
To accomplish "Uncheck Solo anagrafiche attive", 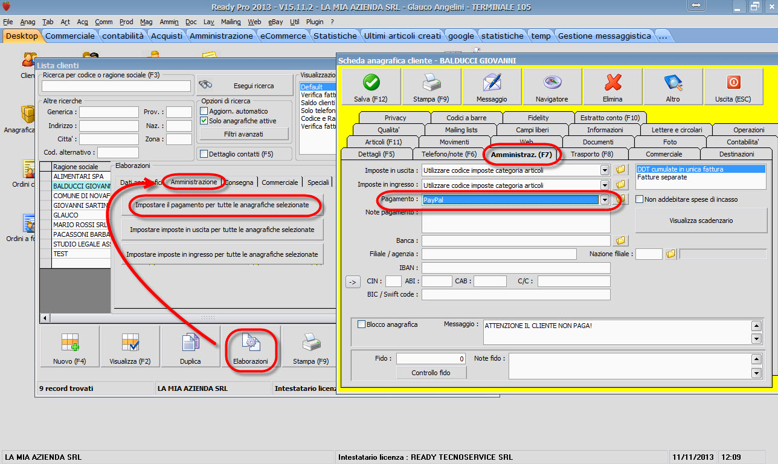I will (204, 121).
